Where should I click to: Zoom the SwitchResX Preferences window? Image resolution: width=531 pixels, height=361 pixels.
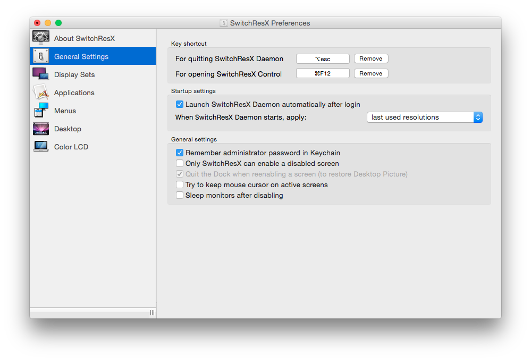[58, 23]
